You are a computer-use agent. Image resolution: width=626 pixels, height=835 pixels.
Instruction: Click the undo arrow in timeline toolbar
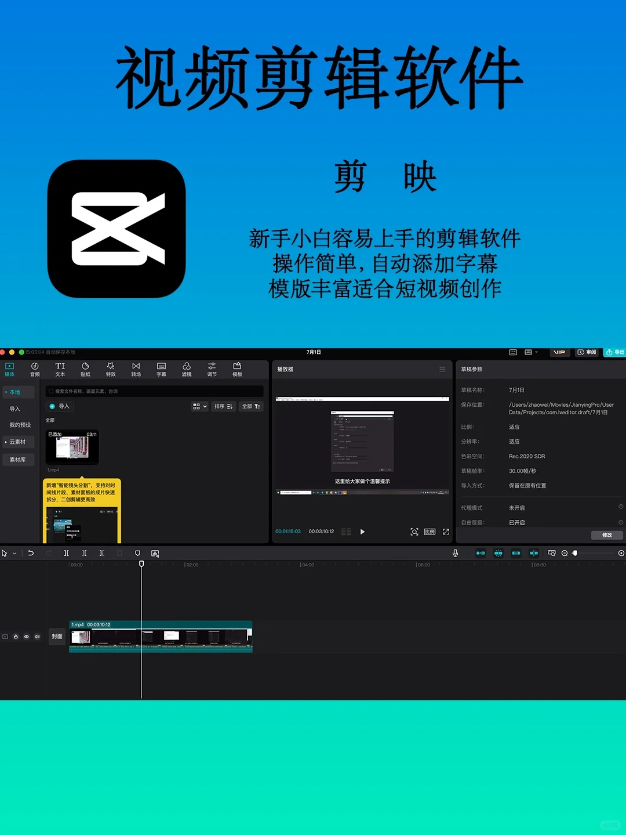click(30, 553)
